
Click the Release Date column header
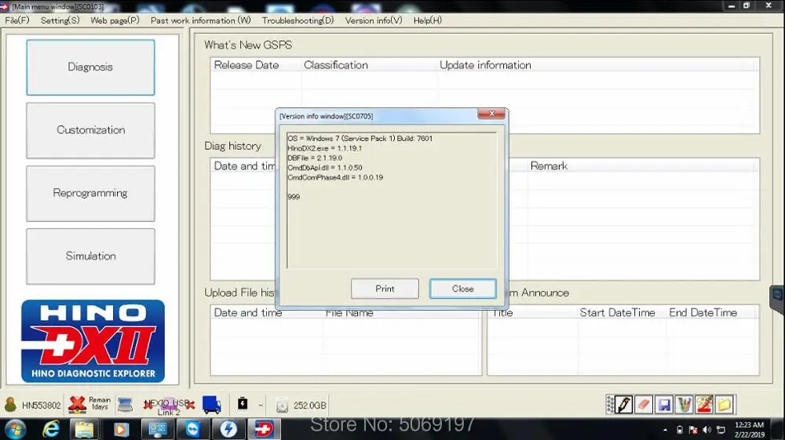pyautogui.click(x=246, y=65)
